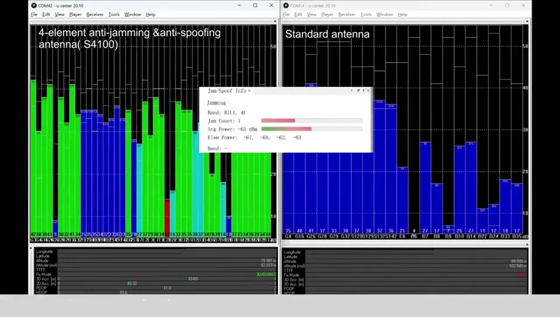The width and height of the screenshot is (560, 317).
Task: Select satellite B35 bar in Standard antenna chart
Action: pos(517,208)
